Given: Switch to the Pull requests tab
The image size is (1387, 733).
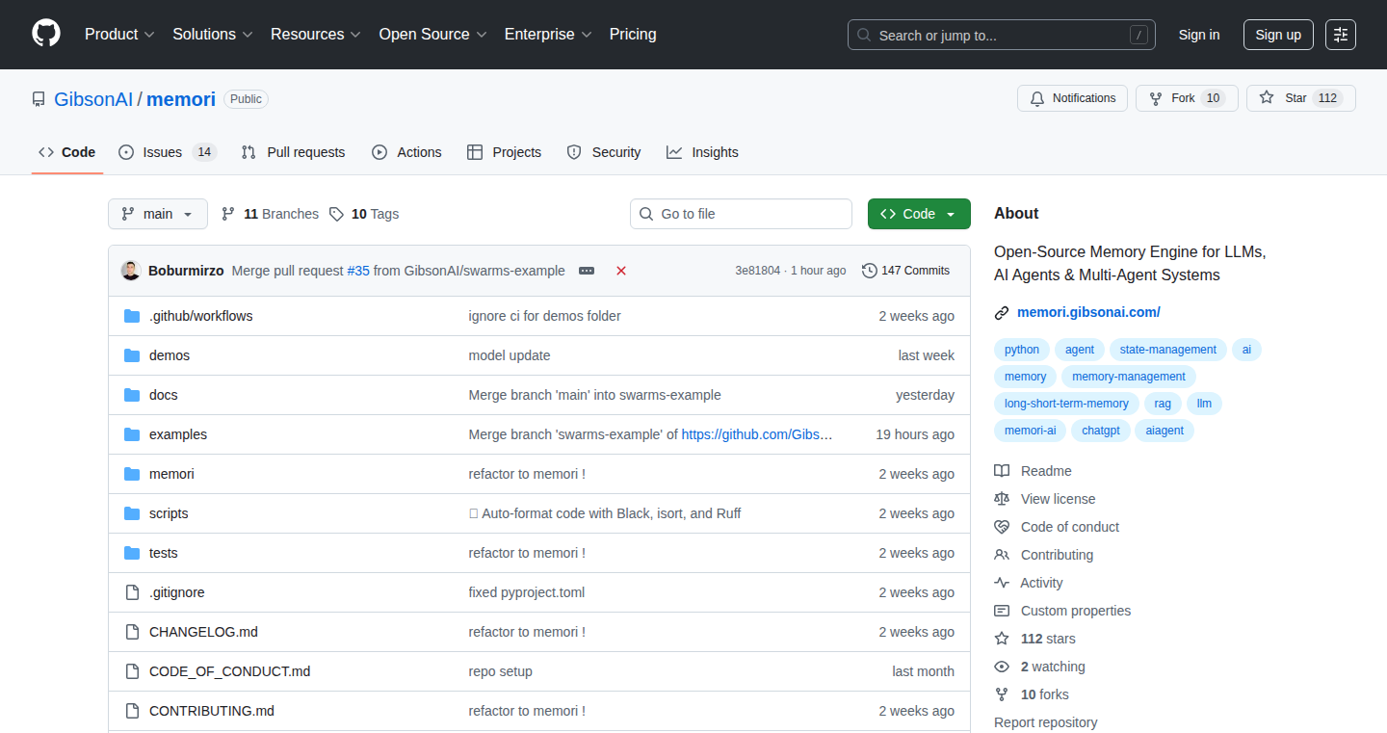Looking at the screenshot, I should 293,152.
